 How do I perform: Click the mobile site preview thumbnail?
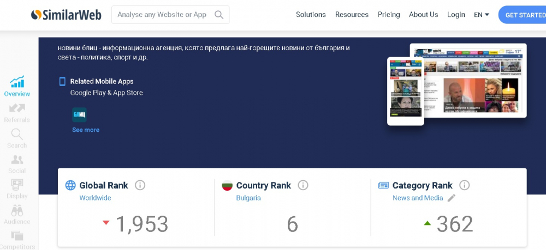point(406,91)
